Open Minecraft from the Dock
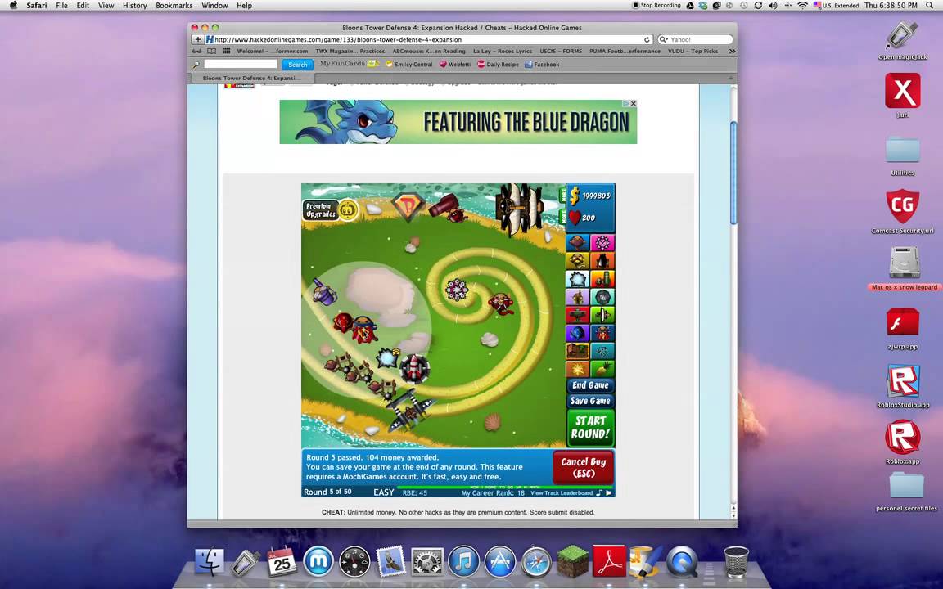This screenshot has width=943, height=589. pos(572,560)
